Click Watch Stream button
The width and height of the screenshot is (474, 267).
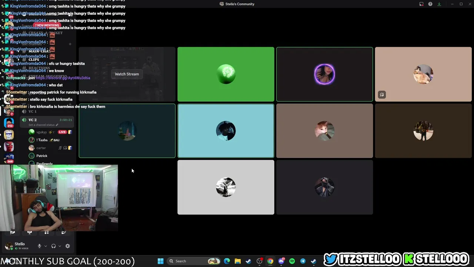click(x=127, y=74)
